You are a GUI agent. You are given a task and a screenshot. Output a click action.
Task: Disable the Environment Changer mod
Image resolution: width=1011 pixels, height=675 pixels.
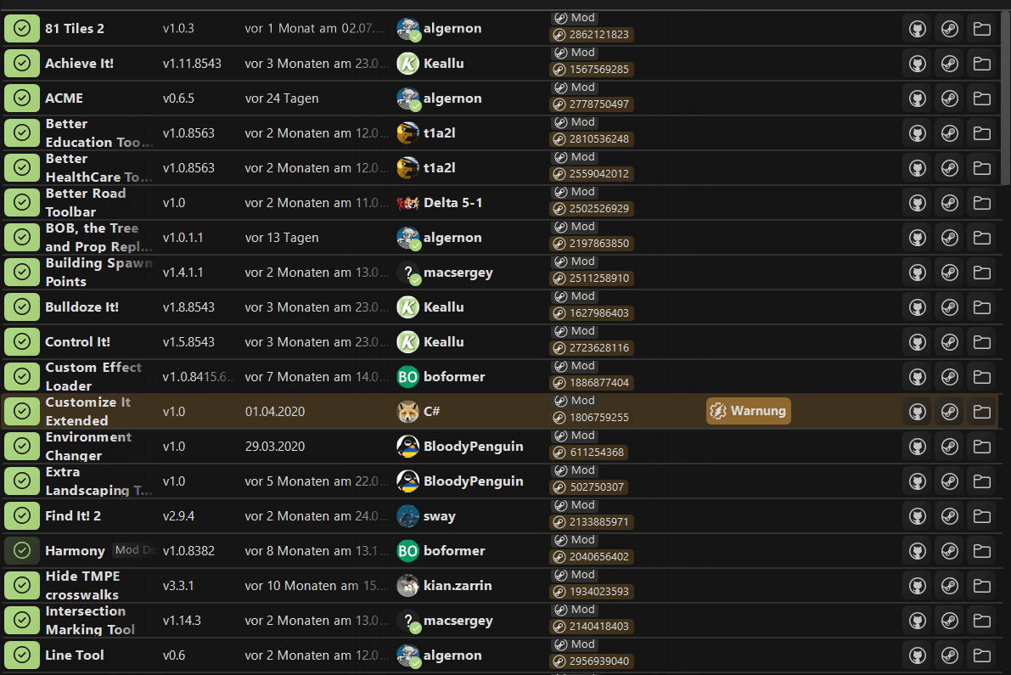coord(22,446)
